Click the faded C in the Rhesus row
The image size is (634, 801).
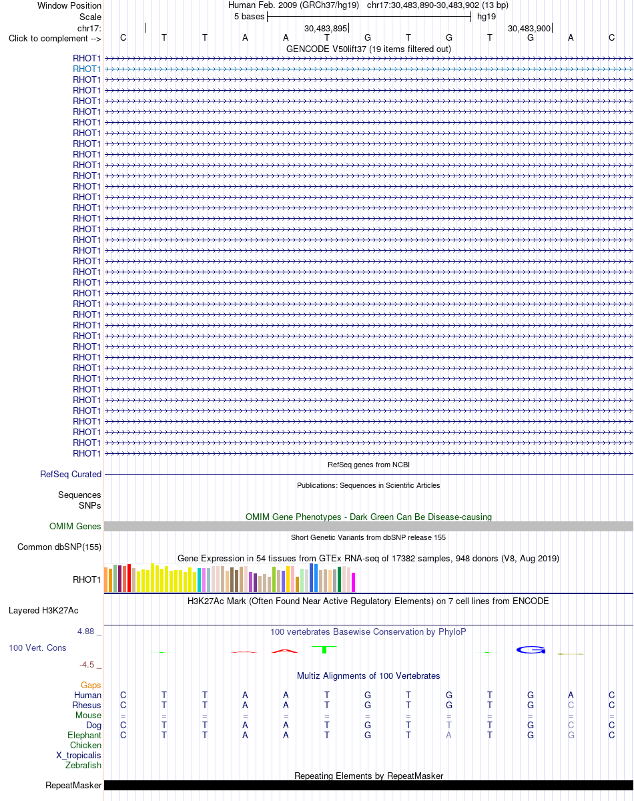click(x=571, y=705)
